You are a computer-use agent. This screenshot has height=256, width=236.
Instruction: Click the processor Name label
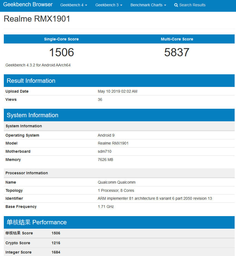click(11, 182)
